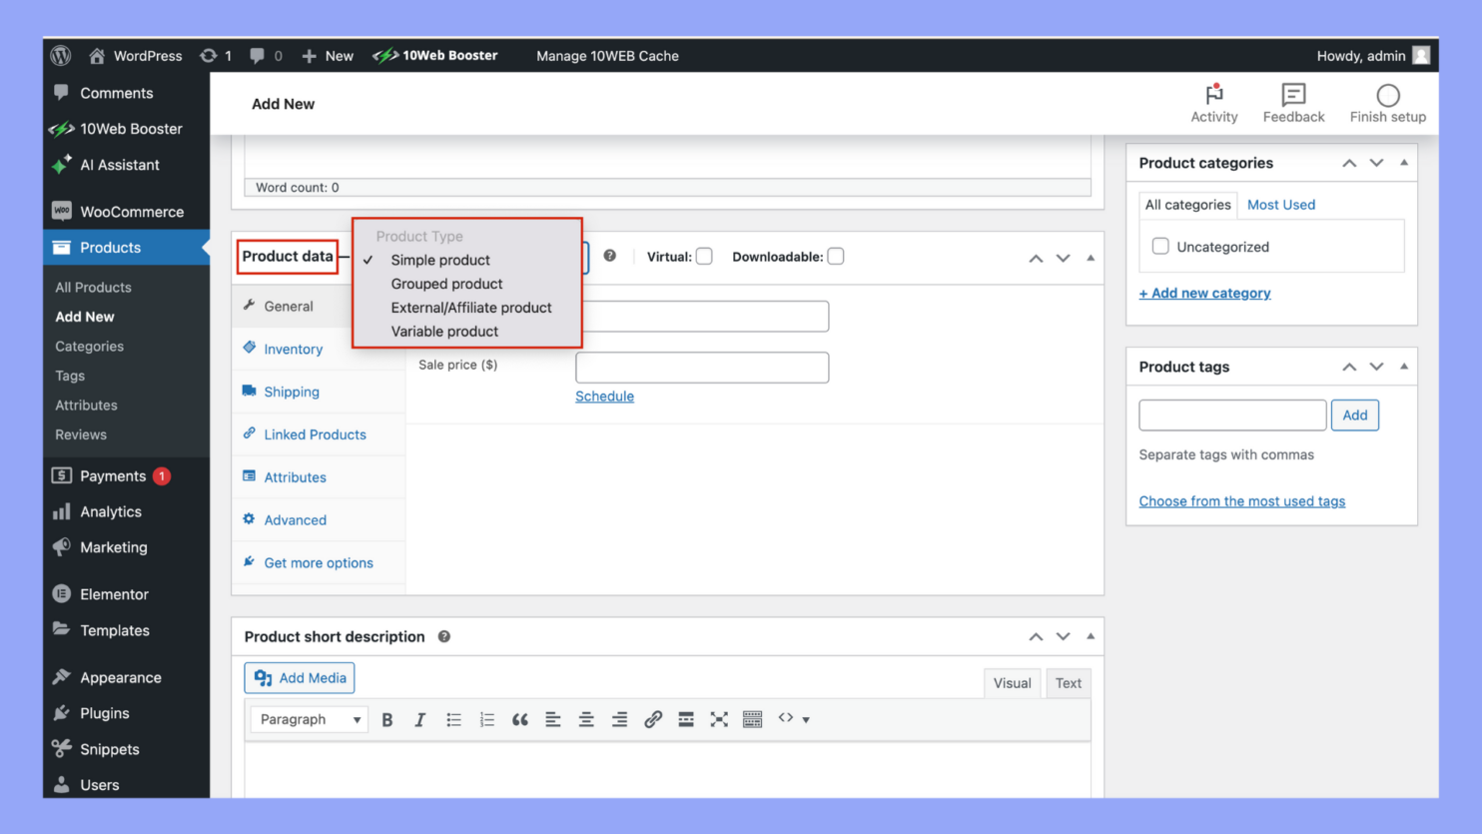Collapse the Product tags panel
This screenshot has height=834, width=1482.
(x=1404, y=367)
